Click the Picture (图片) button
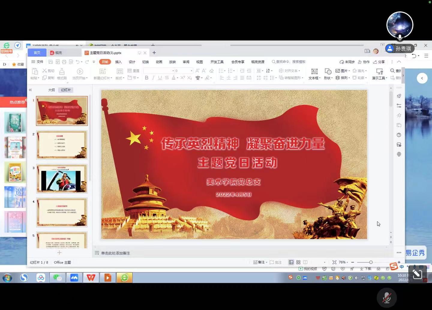The width and height of the screenshot is (432, 310). [x=343, y=71]
